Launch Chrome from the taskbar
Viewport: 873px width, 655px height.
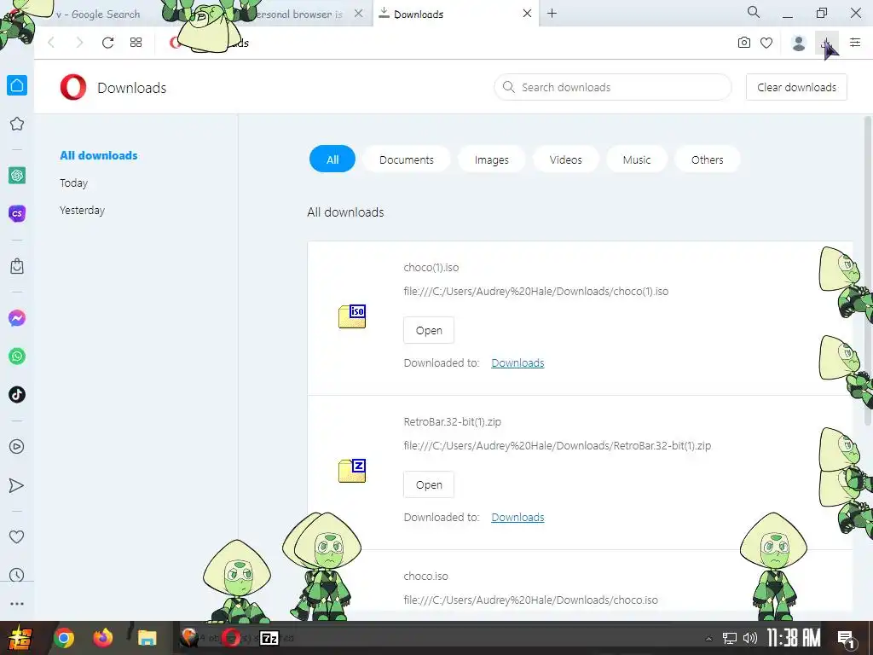click(x=64, y=638)
